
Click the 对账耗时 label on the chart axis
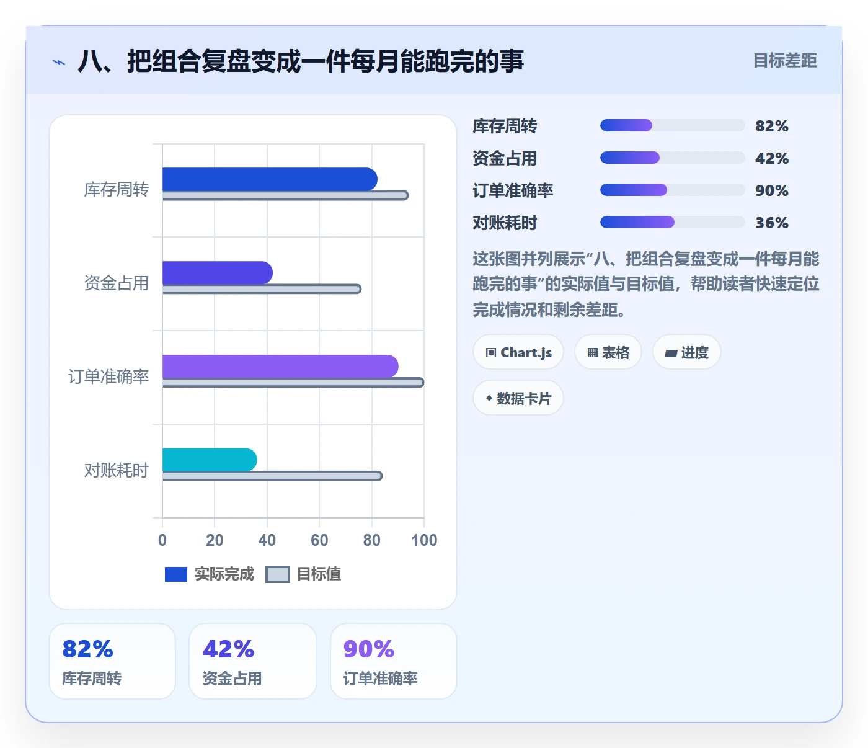click(x=117, y=471)
